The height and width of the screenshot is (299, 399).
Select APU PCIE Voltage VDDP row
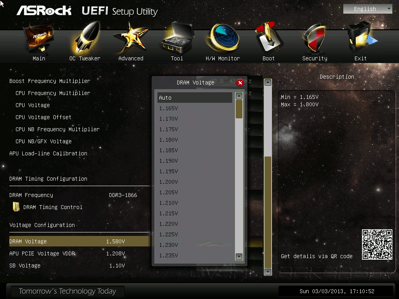79,253
